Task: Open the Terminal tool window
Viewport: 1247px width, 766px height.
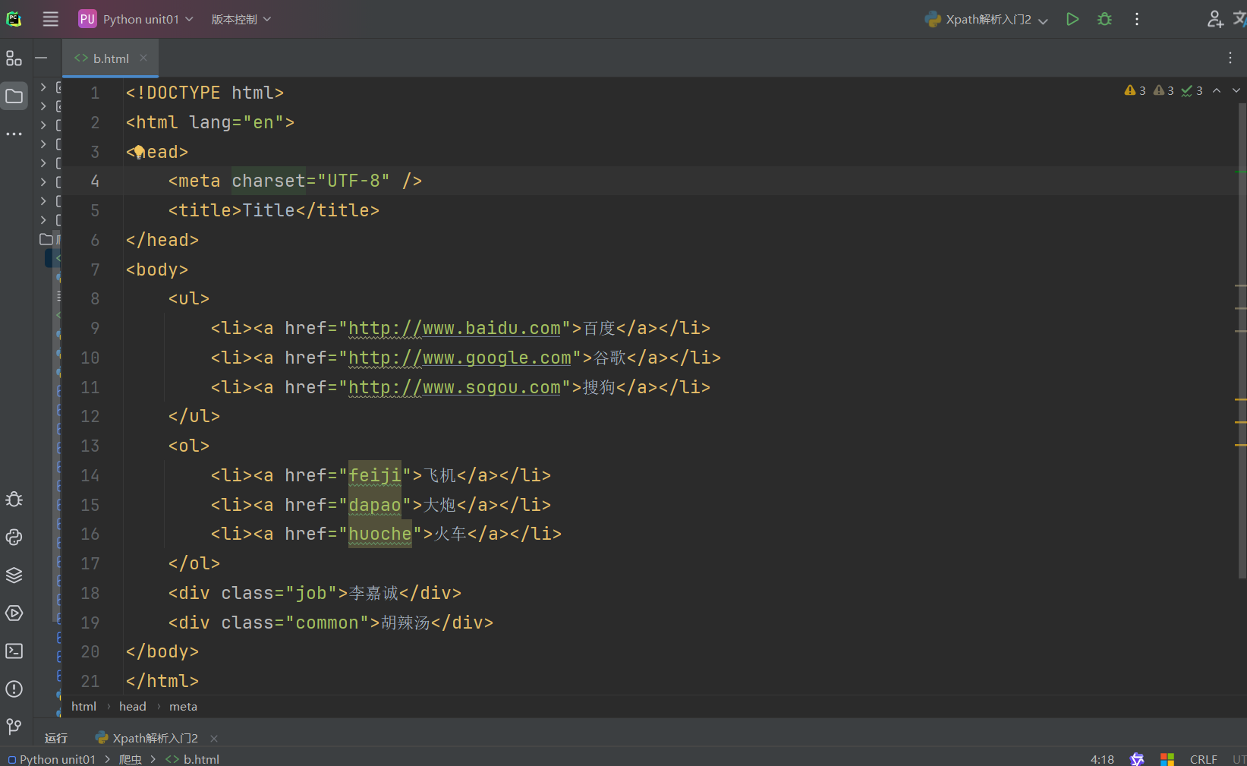Action: 14,651
